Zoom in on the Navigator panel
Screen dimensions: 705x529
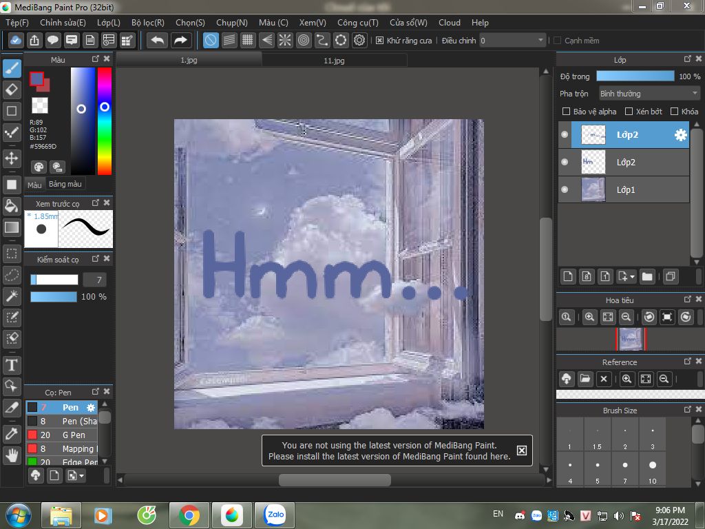coord(589,317)
